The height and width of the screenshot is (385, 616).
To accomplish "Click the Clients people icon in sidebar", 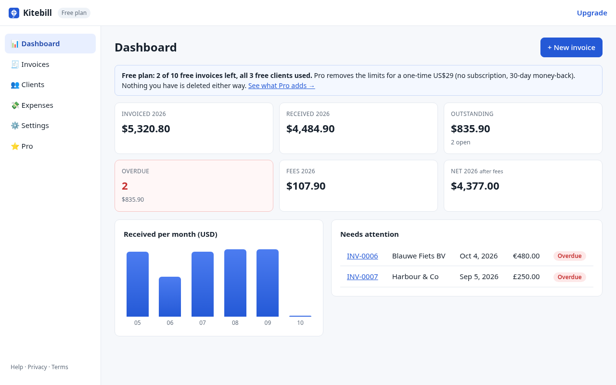I will 15,85.
